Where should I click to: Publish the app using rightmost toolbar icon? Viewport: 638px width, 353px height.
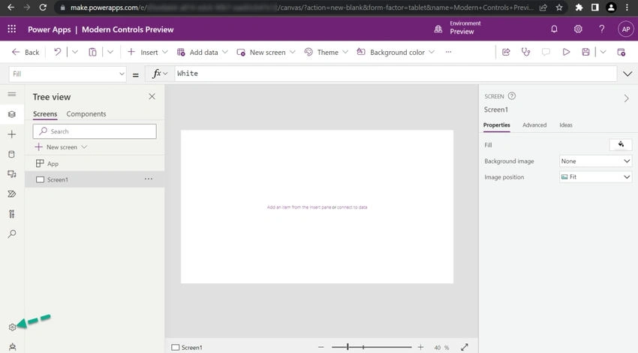621,52
